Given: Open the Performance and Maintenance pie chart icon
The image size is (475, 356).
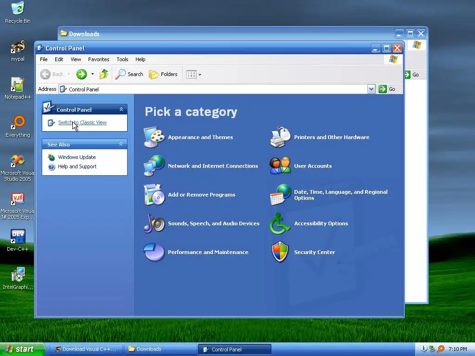Looking at the screenshot, I should (x=154, y=252).
